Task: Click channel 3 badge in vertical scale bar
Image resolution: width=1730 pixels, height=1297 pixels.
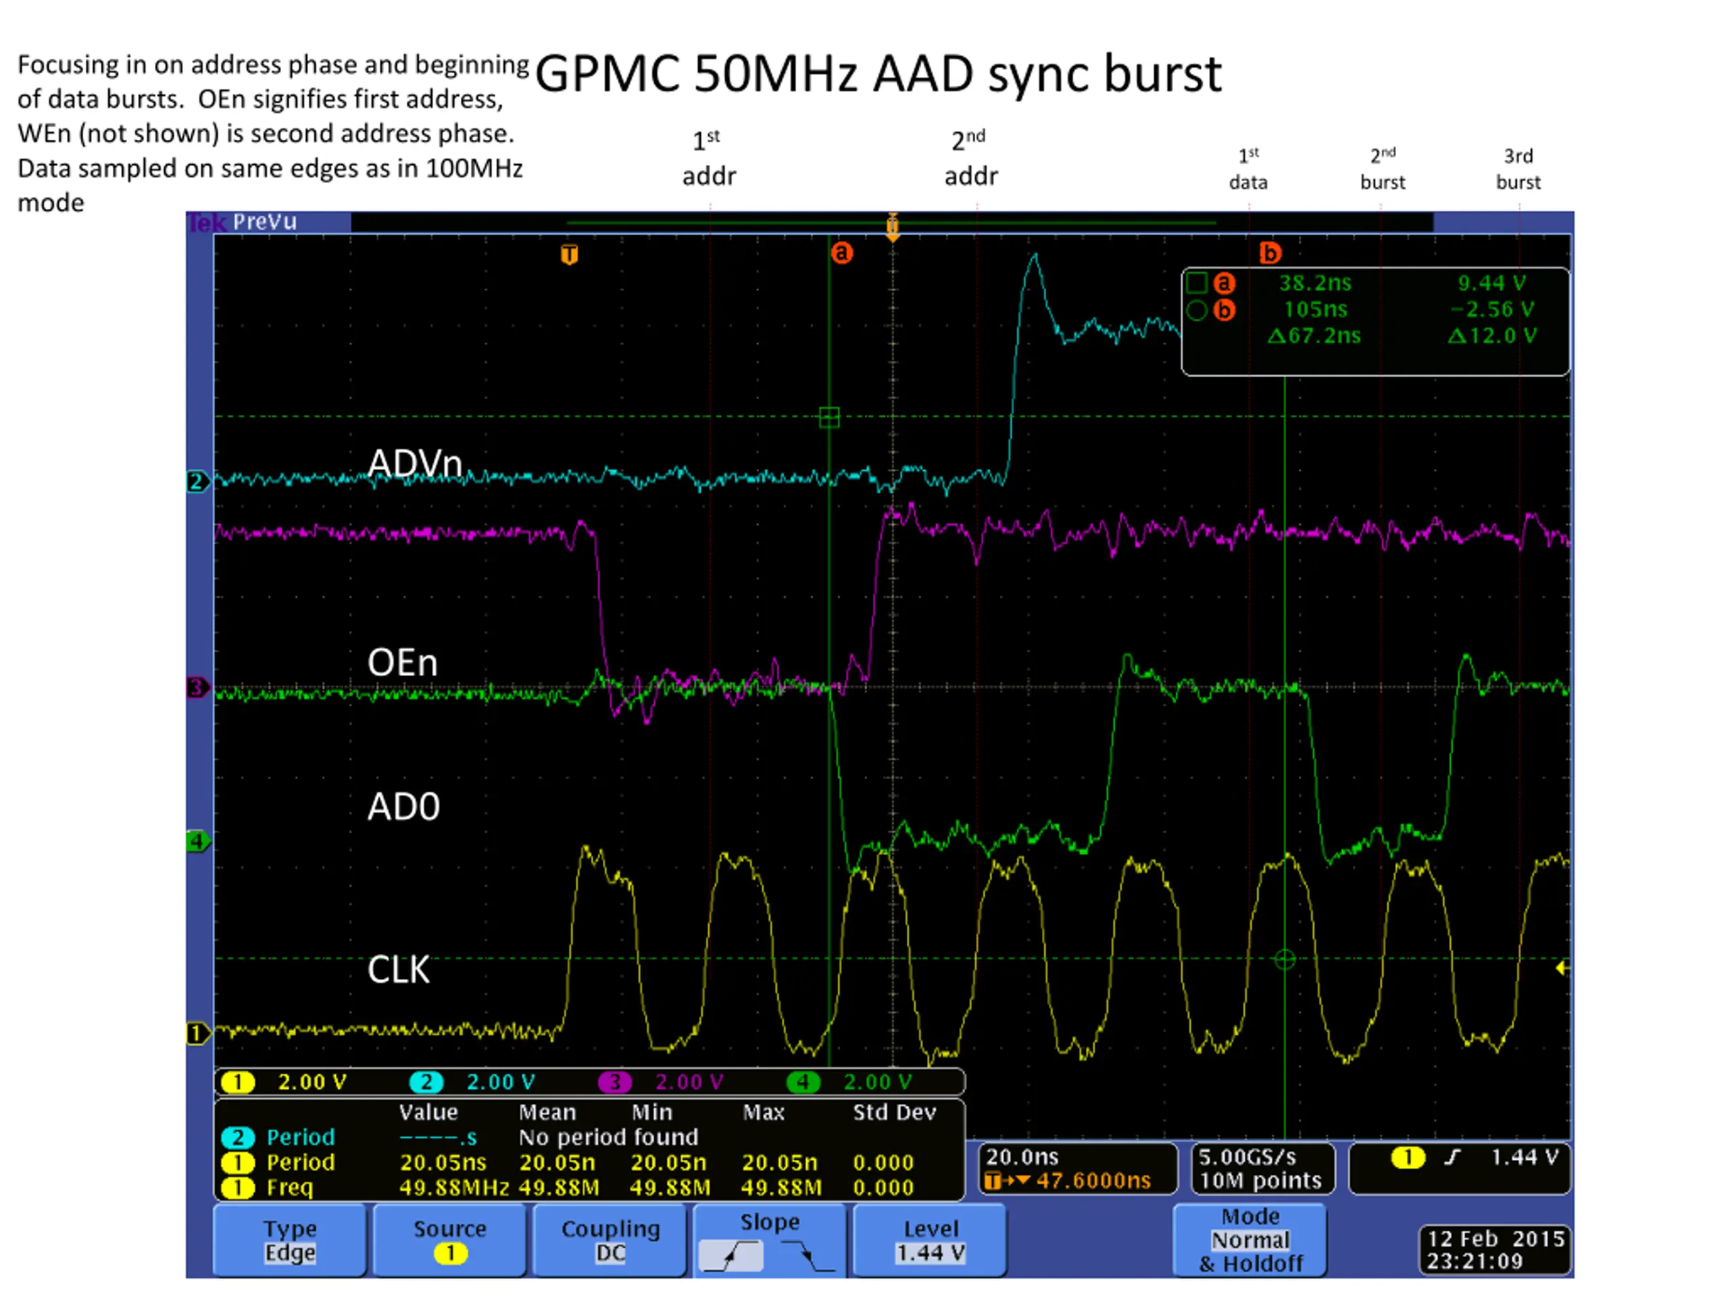Action: (615, 1082)
